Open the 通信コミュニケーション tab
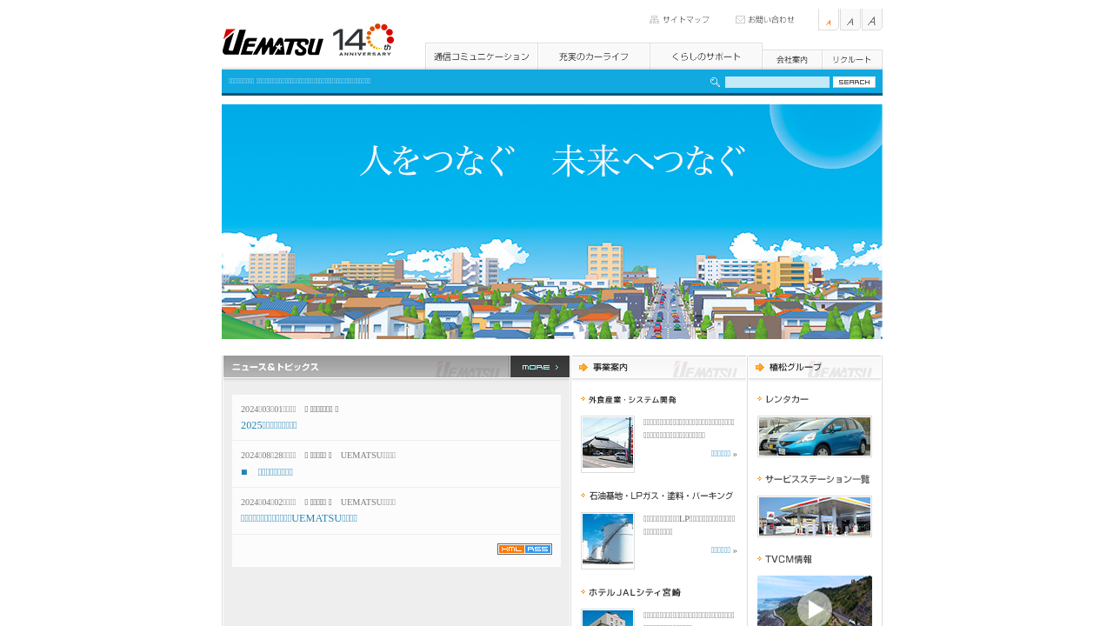 tap(481, 57)
